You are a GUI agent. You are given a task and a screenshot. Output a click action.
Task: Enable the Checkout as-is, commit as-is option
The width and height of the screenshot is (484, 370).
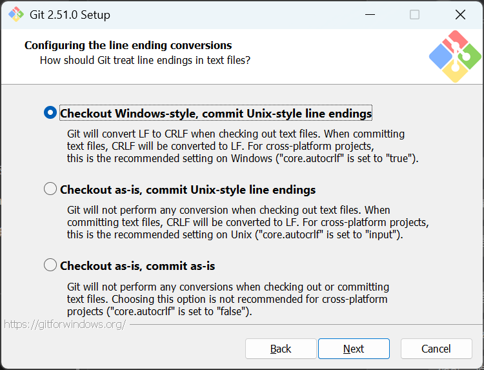pos(50,265)
